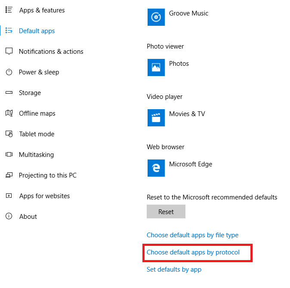Open Apps for websites settings

44,196
